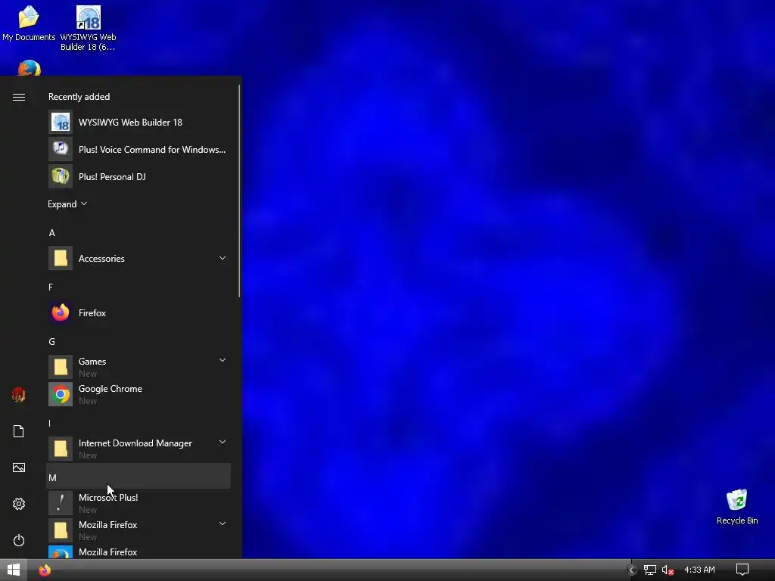Open the user account avatar in Start sidebar
775x581 pixels.
click(19, 395)
